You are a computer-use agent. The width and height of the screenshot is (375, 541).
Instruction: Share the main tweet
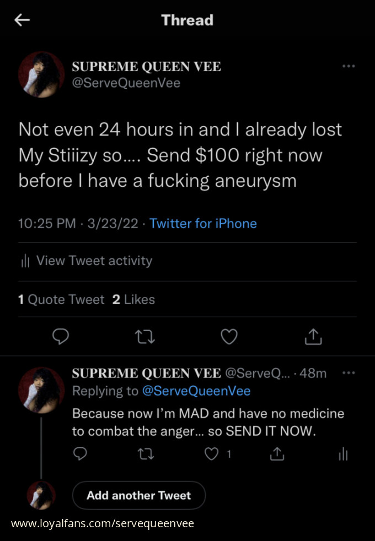tap(313, 336)
